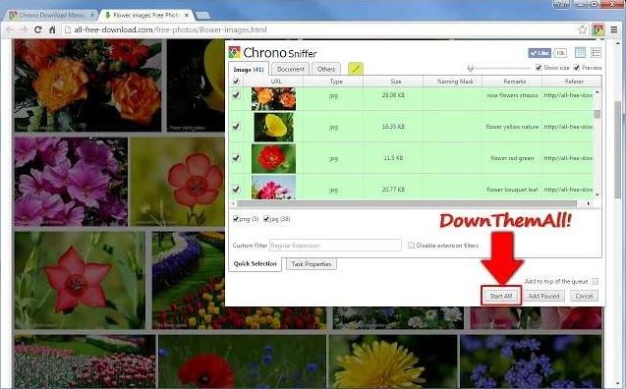Open the Image (41) tab
The height and width of the screenshot is (389, 626).
coord(249,69)
